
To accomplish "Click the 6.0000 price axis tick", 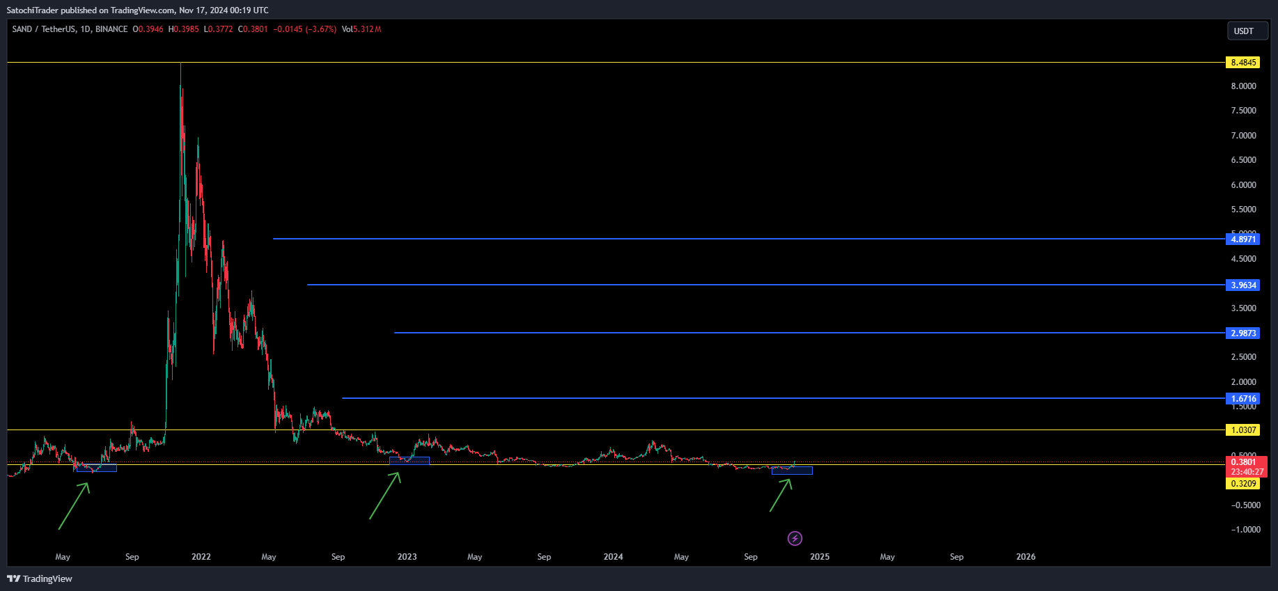I will pyautogui.click(x=1244, y=184).
